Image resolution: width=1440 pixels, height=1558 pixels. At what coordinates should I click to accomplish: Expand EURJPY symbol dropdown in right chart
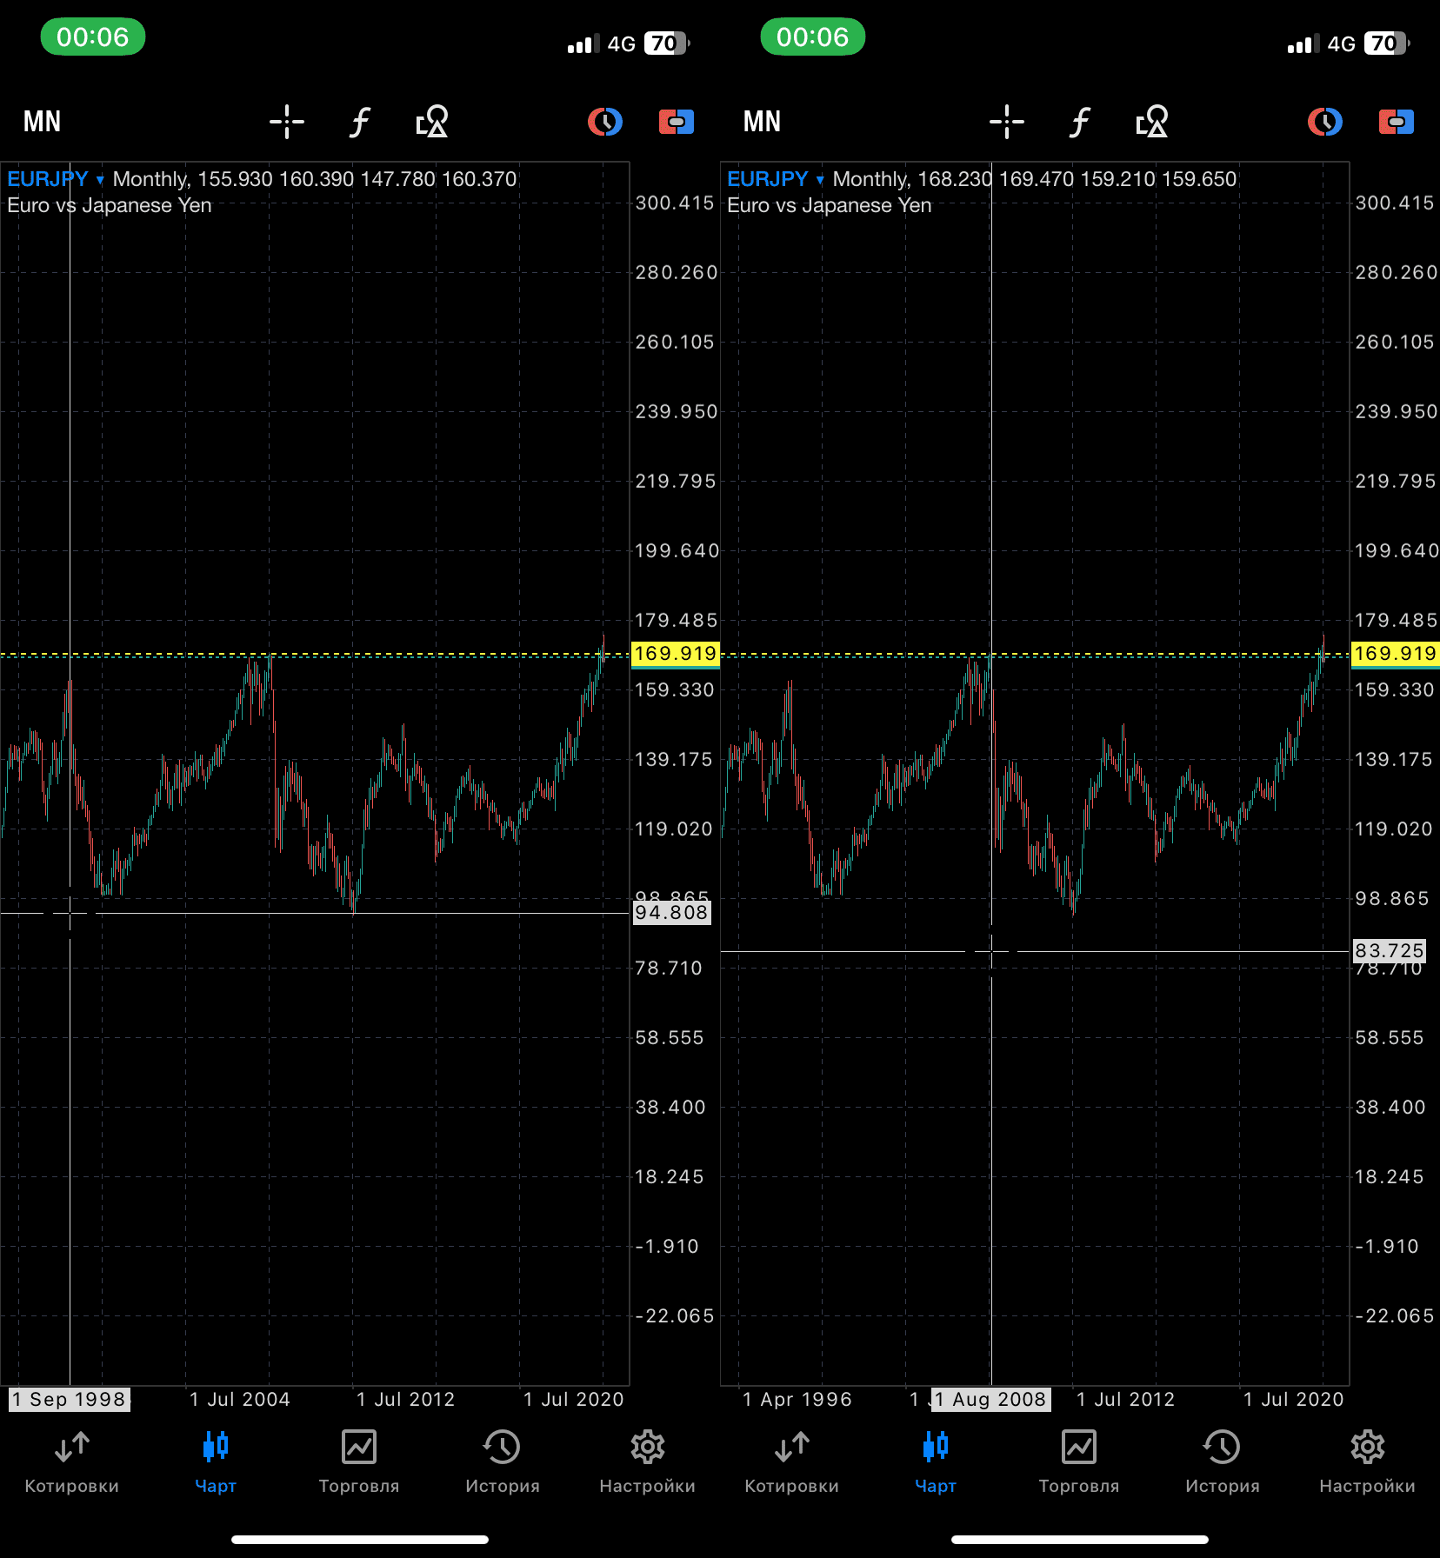click(776, 179)
